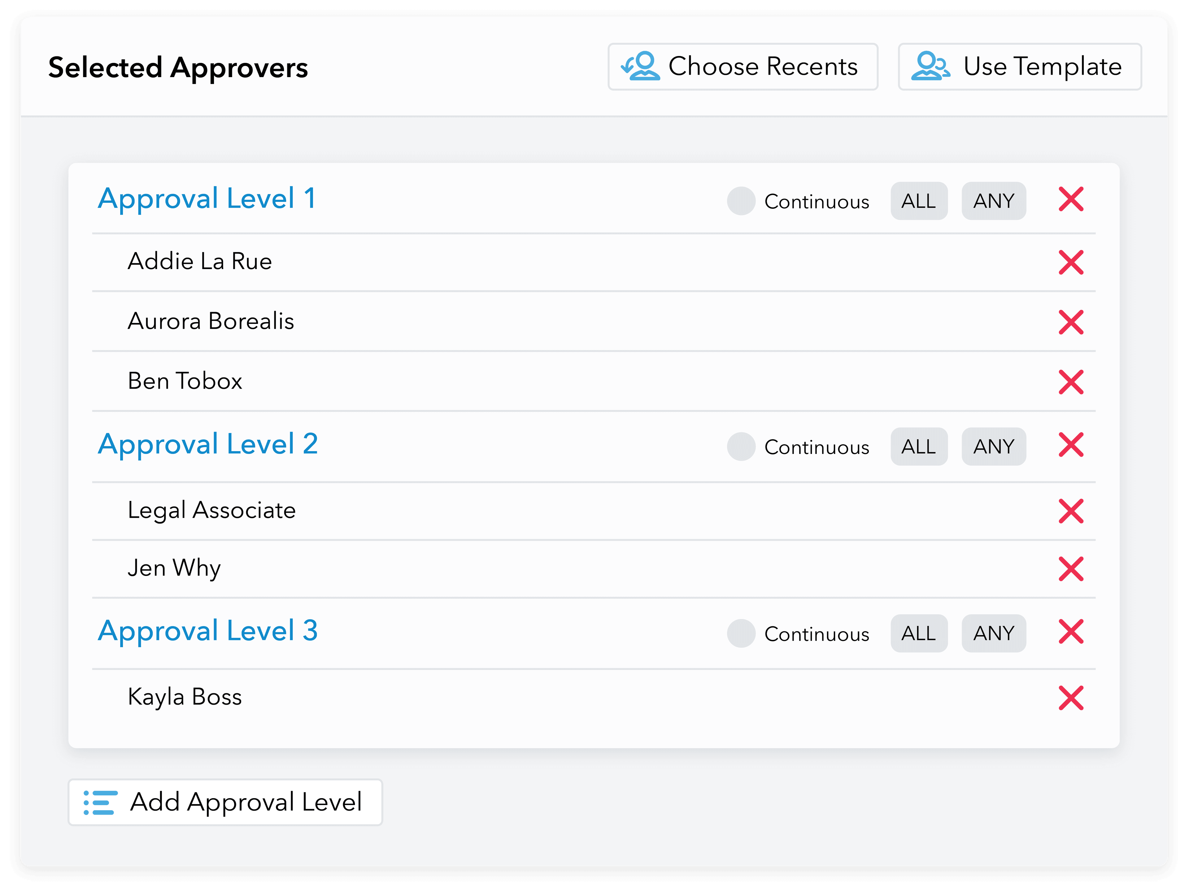Image resolution: width=1189 pixels, height=892 pixels.
Task: Click the Add Approval Level button
Action: 225,802
